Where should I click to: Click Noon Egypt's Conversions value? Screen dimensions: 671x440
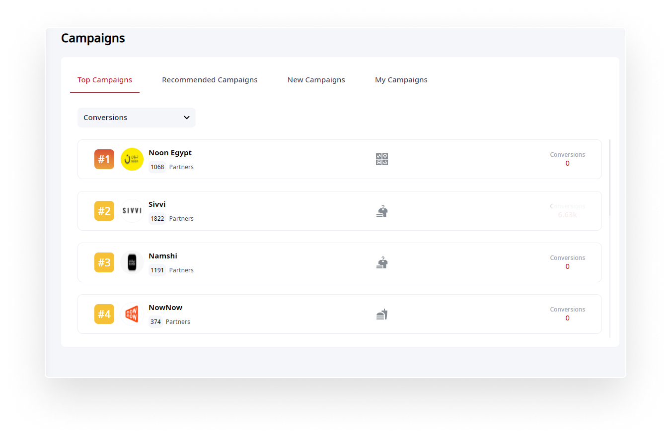click(567, 163)
